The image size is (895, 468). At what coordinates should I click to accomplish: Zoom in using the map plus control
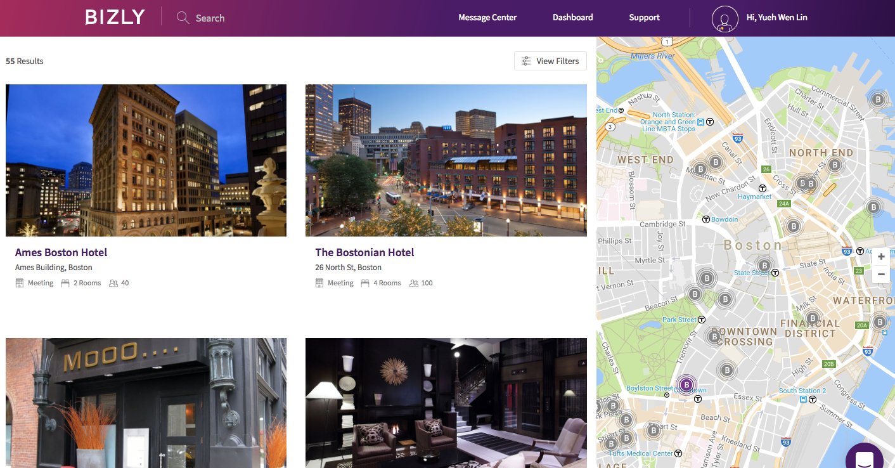pos(881,256)
